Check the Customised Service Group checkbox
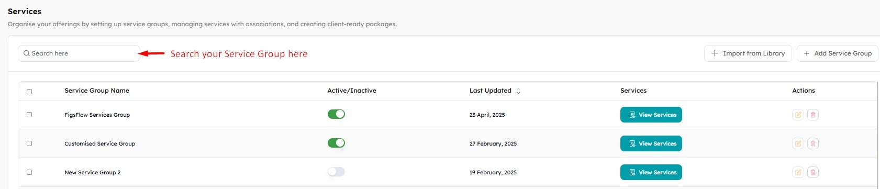This screenshot has width=880, height=189. tap(29, 143)
